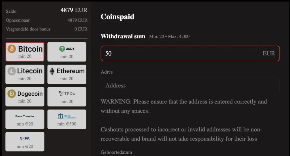This screenshot has width=290, height=156.
Task: Click the Opneembaar 4879 EUR amount
Action: [x=77, y=20]
